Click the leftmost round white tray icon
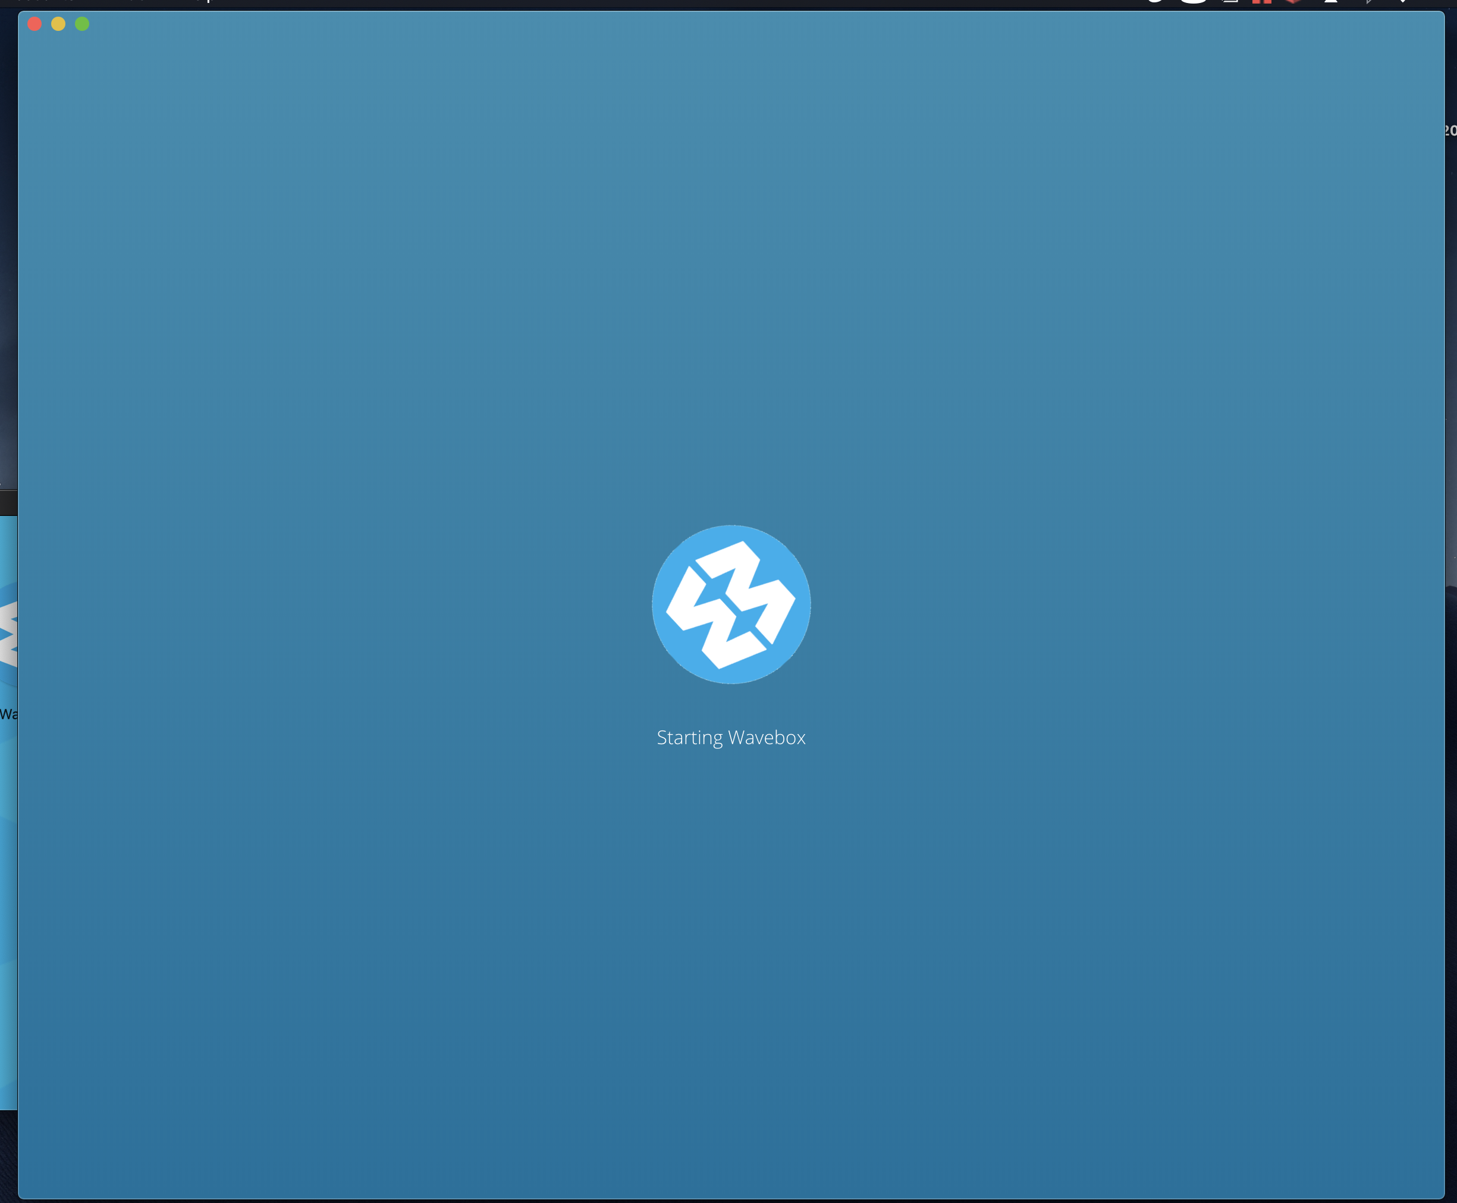 coord(1155,3)
